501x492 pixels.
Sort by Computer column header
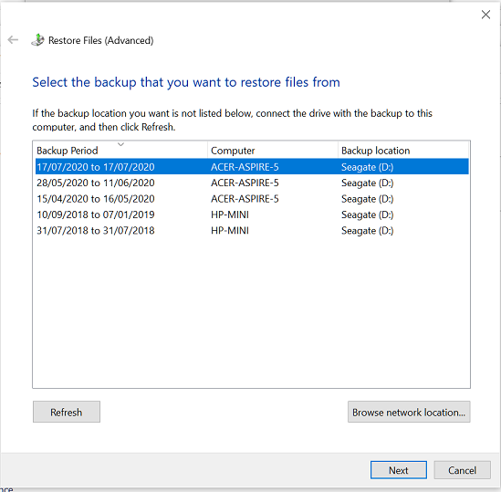(273, 151)
